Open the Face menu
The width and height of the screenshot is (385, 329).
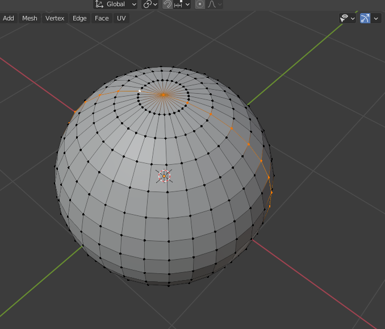pos(102,18)
